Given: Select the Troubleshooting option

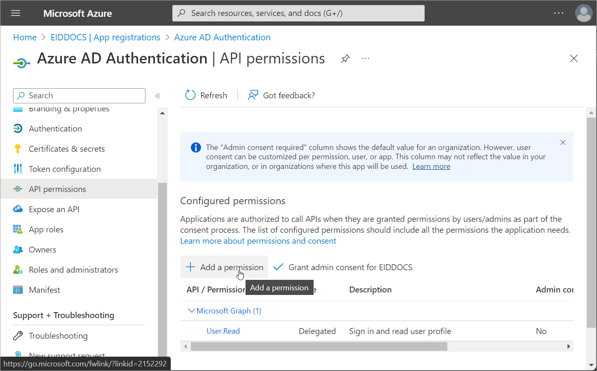Looking at the screenshot, I should pos(58,335).
